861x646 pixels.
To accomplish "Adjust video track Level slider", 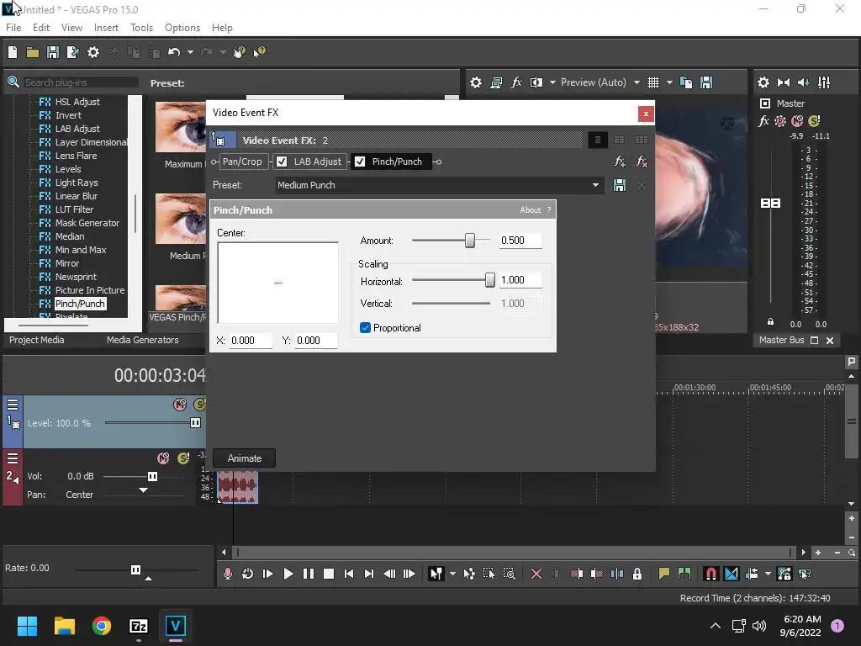I will pos(195,423).
